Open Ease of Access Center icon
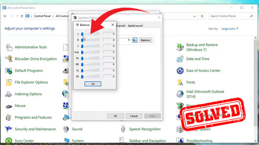 (x=180, y=71)
